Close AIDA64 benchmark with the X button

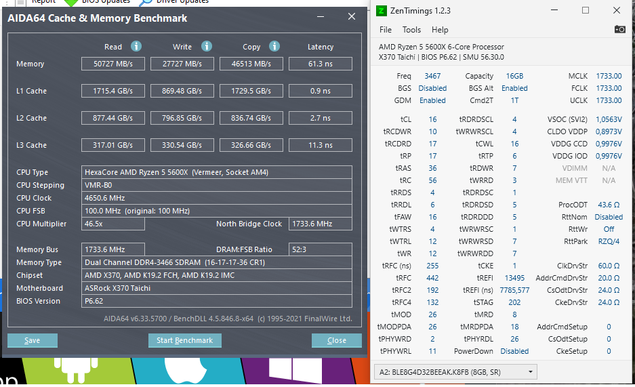pos(352,16)
